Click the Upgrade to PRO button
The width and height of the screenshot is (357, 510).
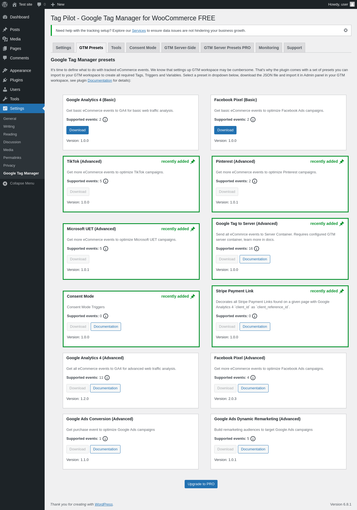pos(201,484)
